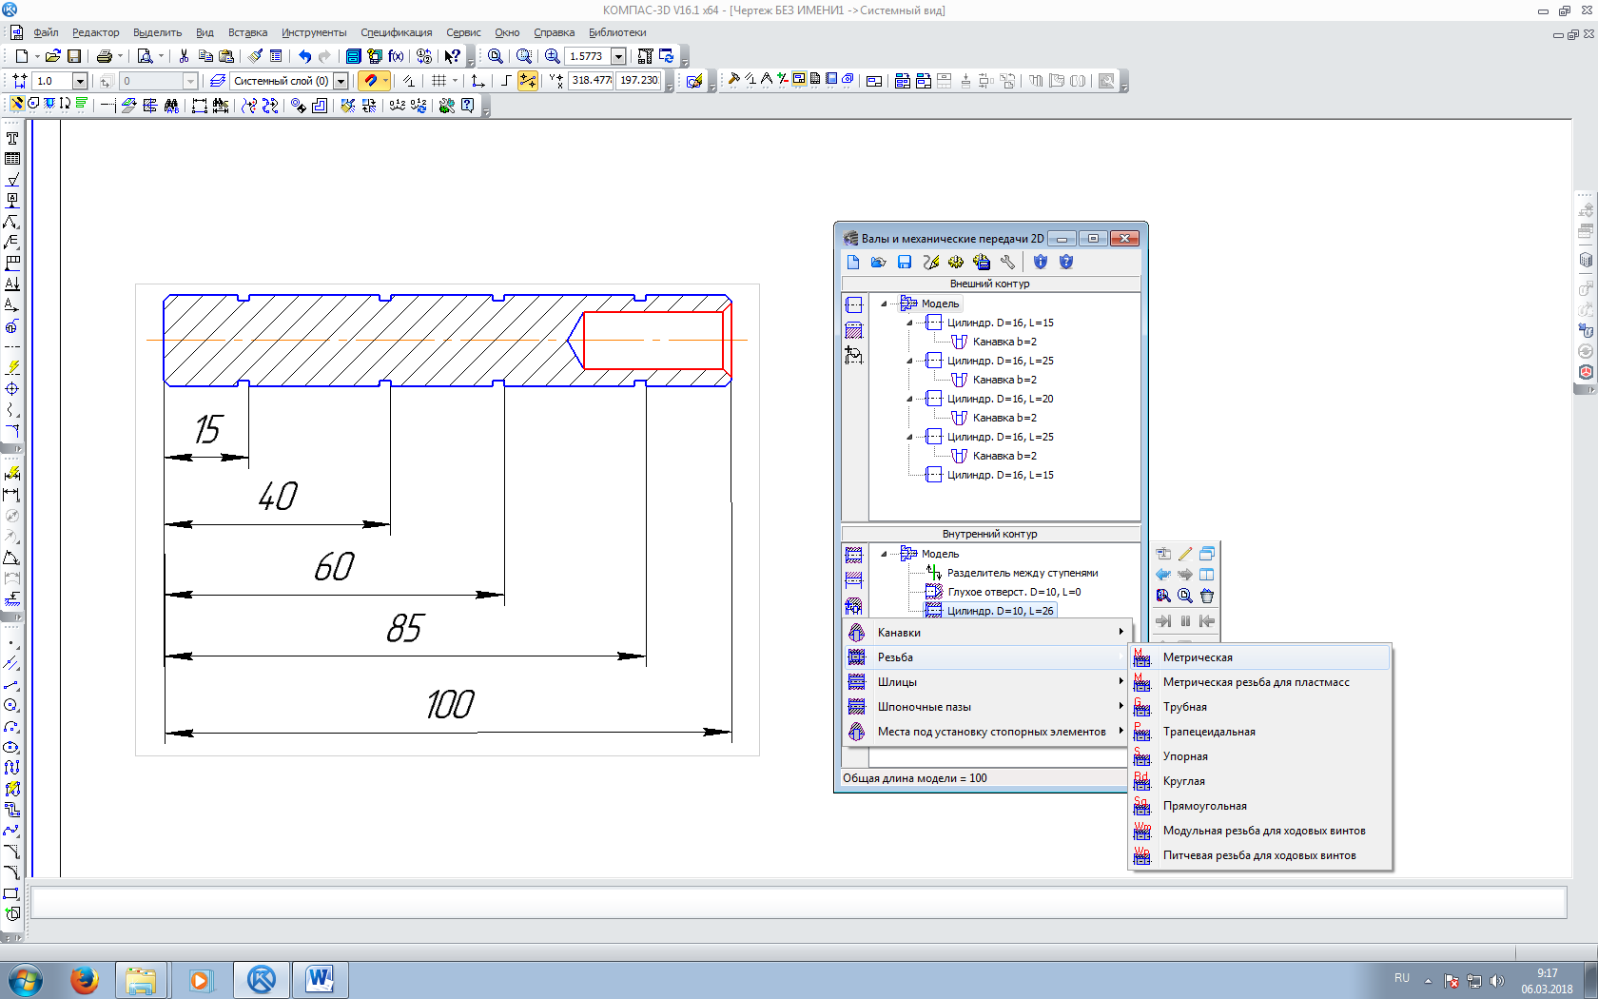The image size is (1598, 999).
Task: Click the zoom in magnifier icon
Action: [x=552, y=56]
